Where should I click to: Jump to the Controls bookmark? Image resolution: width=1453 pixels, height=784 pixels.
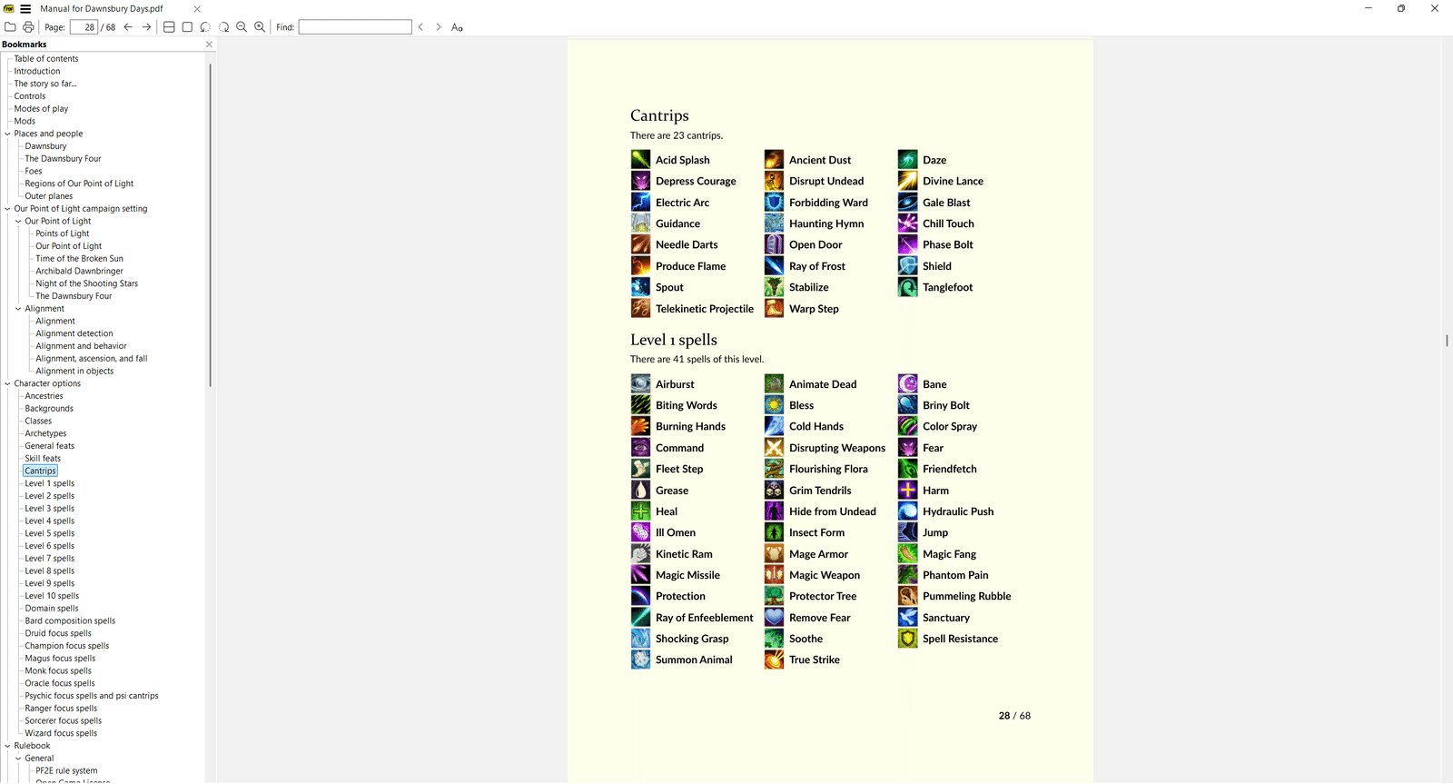pos(30,96)
